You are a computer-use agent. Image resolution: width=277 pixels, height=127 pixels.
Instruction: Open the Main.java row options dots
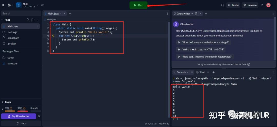tap(38, 26)
